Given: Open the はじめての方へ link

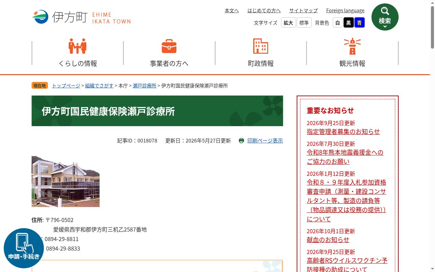Looking at the screenshot, I should coord(264,10).
